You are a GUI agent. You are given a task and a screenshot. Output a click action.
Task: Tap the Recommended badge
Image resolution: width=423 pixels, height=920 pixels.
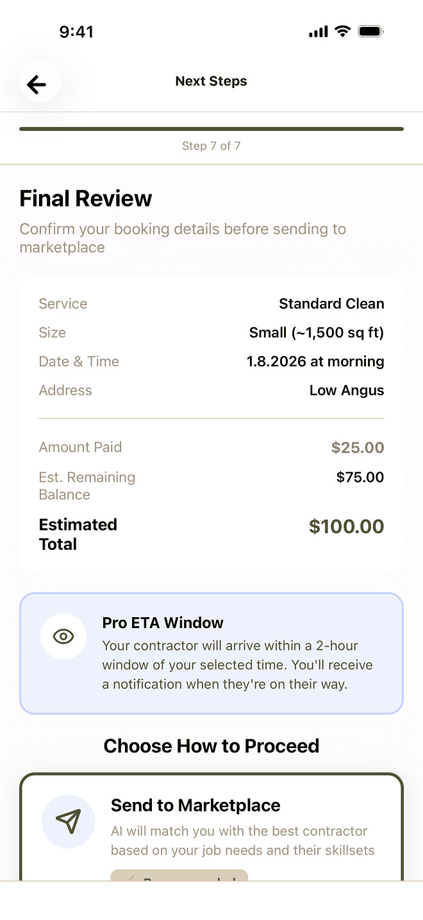[x=179, y=876]
